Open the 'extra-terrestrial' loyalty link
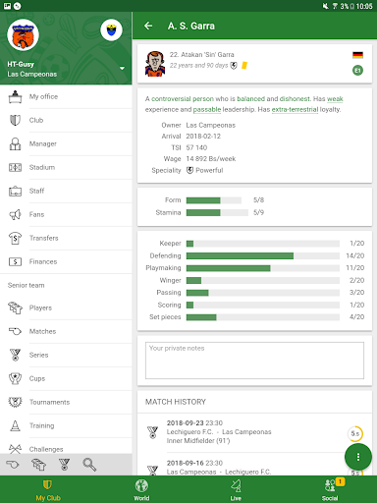377x503 pixels. [x=295, y=109]
